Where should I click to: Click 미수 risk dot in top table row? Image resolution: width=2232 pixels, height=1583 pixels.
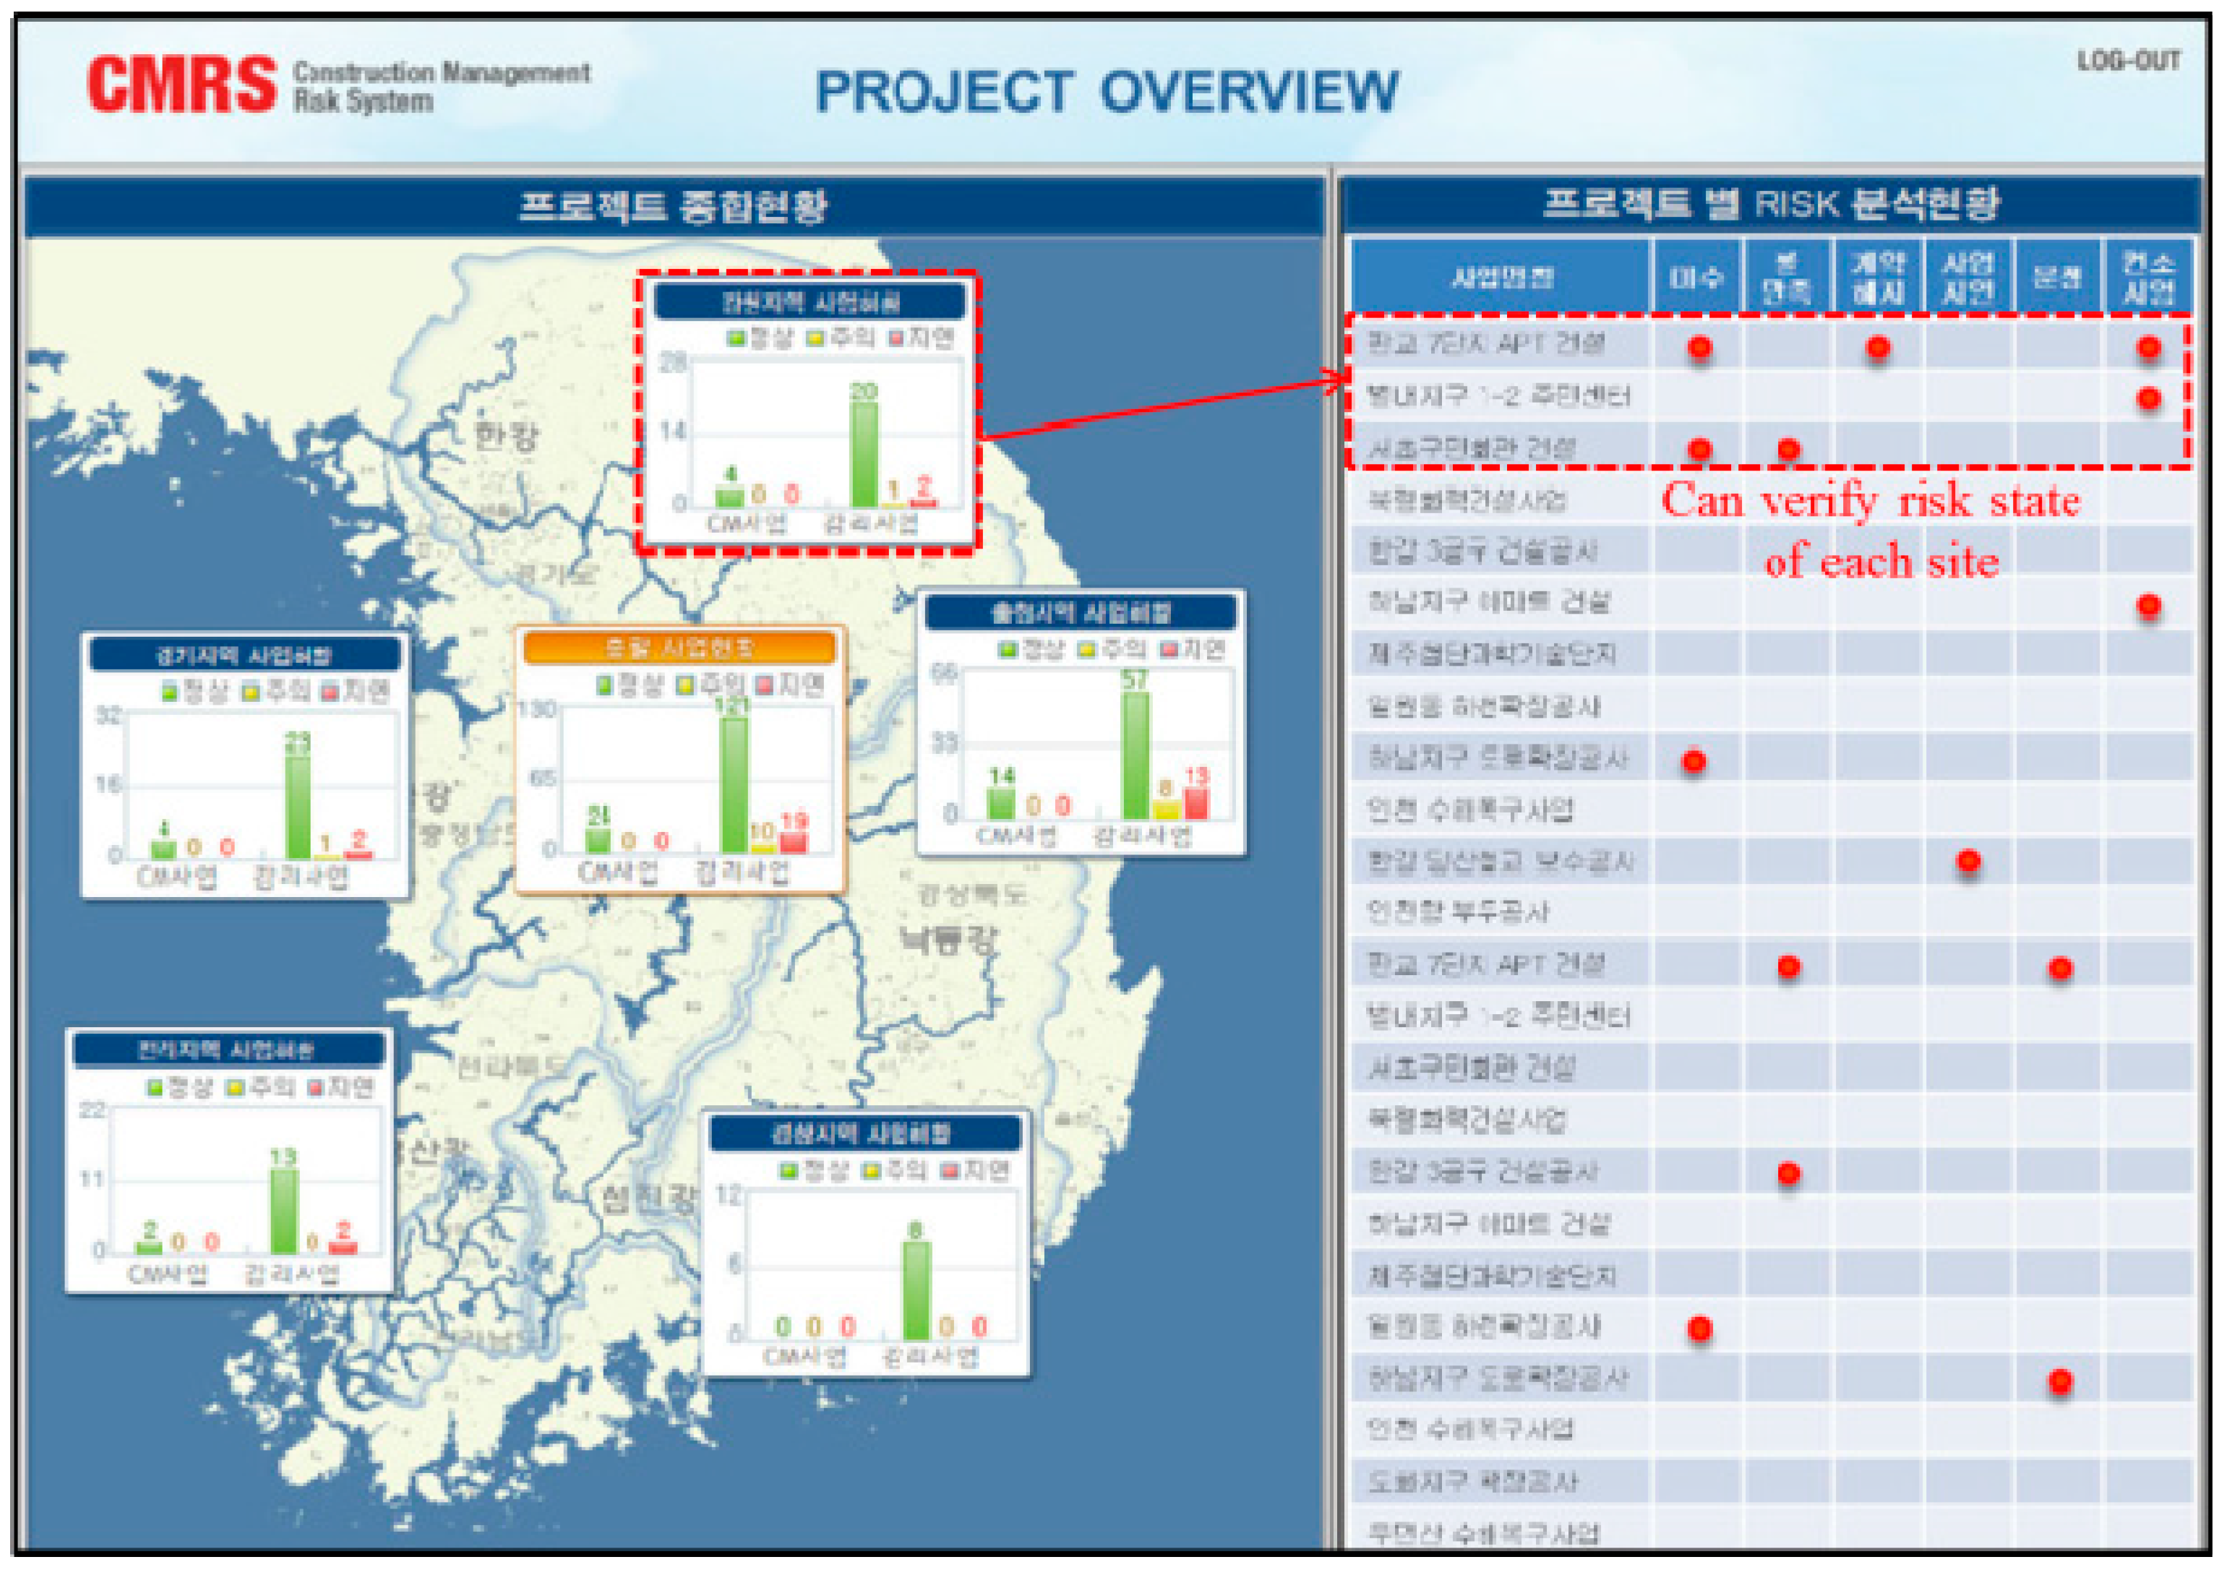pyautogui.click(x=1700, y=348)
